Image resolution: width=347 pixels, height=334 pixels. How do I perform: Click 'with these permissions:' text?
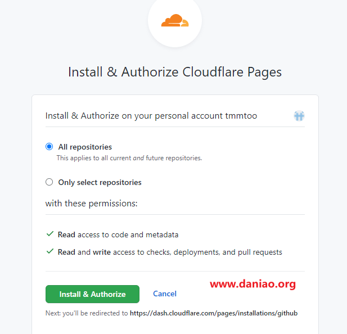click(x=92, y=204)
